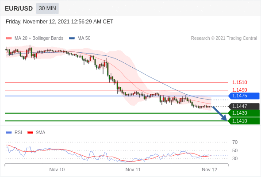Screen dimensions: 261x177
Task: Select the 1.1410 green target price tag
Action: [244, 121]
